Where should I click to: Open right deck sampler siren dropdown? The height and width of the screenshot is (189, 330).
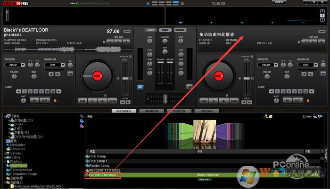316,65
